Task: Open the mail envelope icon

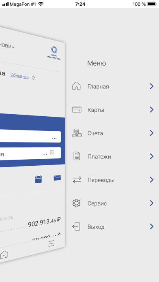Action: pyautogui.click(x=57, y=178)
